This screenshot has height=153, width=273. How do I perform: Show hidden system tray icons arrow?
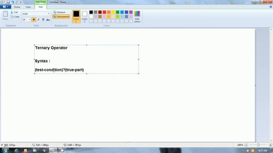point(243,150)
